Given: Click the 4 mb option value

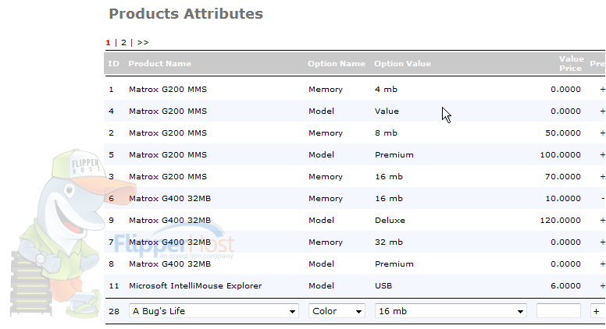Looking at the screenshot, I should (x=386, y=89).
